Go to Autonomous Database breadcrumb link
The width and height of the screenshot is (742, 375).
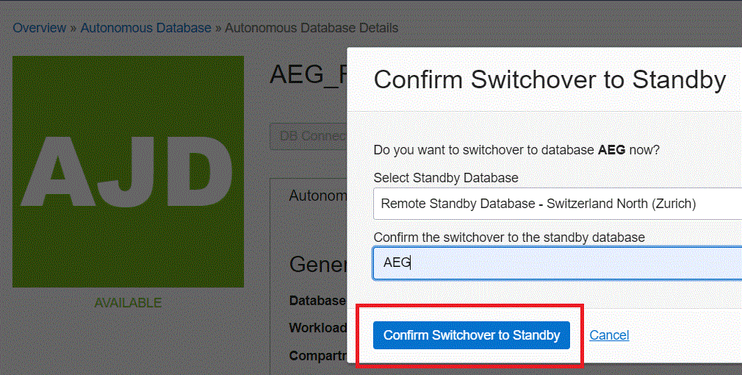coord(145,28)
